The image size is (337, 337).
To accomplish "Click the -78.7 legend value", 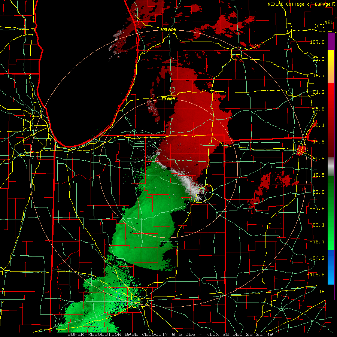I will (x=317, y=242).
